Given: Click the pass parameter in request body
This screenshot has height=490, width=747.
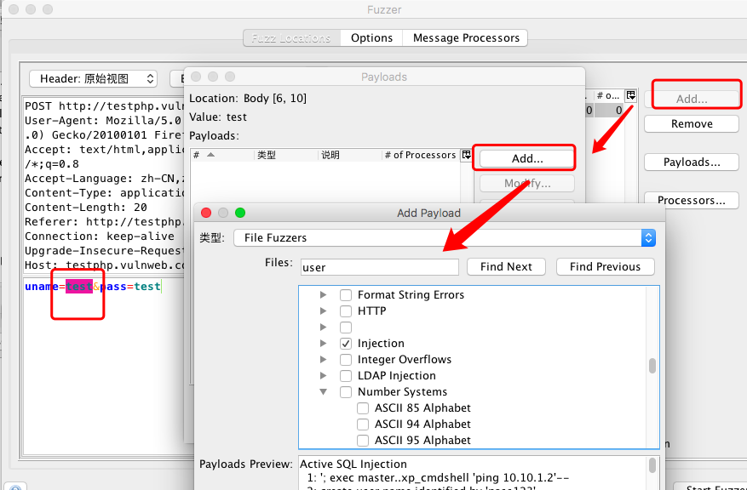Looking at the screenshot, I should tap(113, 287).
